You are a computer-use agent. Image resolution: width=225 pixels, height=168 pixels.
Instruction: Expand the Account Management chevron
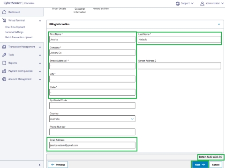pyautogui.click(x=40, y=79)
